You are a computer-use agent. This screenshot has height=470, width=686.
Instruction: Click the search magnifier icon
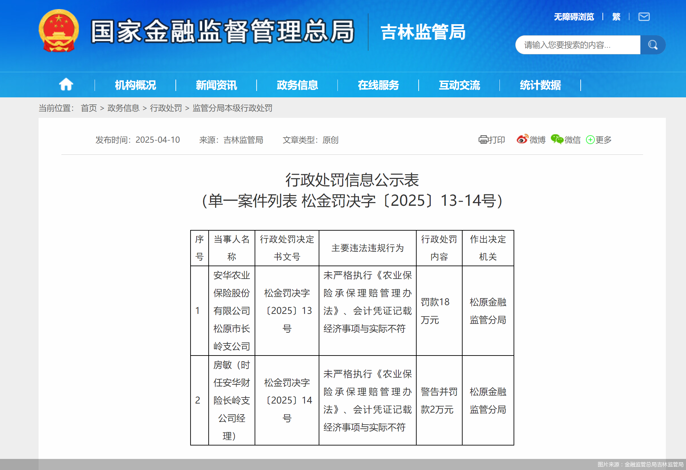click(652, 45)
